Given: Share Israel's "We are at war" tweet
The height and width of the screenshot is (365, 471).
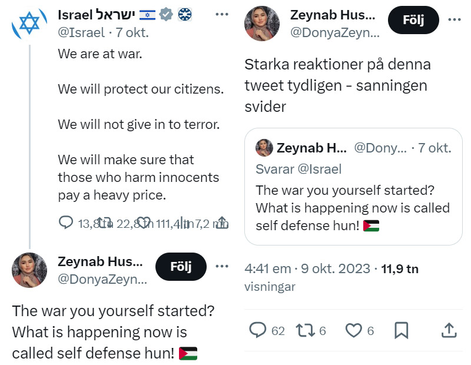Looking at the screenshot, I should (x=222, y=223).
